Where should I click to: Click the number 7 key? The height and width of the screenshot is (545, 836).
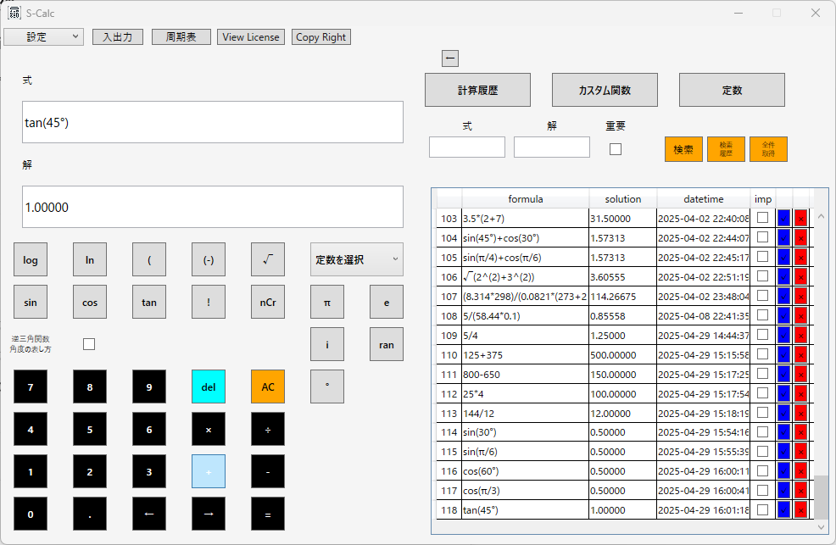click(31, 387)
